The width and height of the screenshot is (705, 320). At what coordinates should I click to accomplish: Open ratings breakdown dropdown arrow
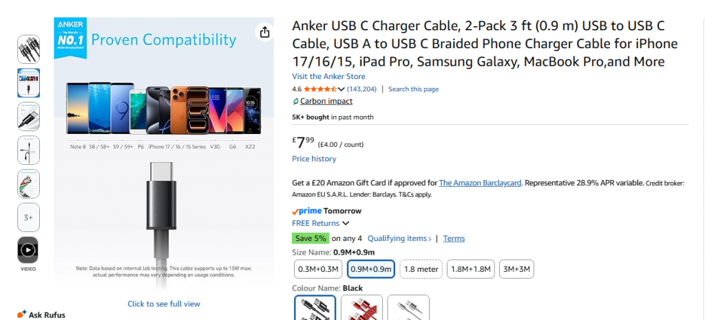[341, 89]
